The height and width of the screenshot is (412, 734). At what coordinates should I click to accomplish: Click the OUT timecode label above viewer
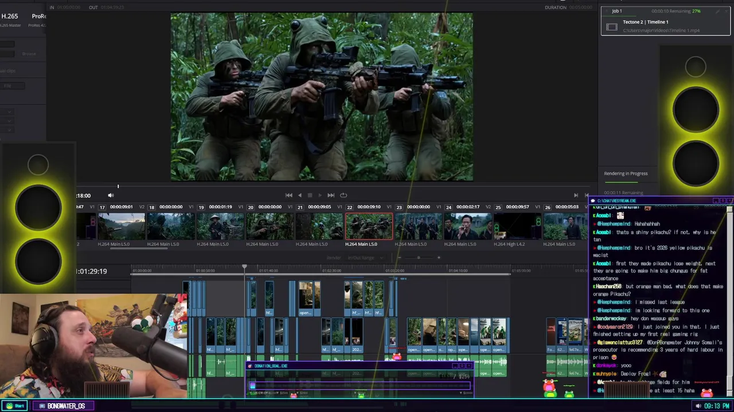tap(93, 7)
